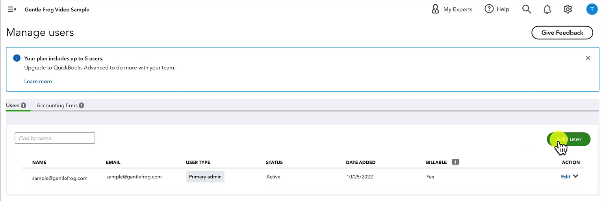Image resolution: width=605 pixels, height=201 pixels.
Task: Open the notifications bell icon
Action: (547, 9)
